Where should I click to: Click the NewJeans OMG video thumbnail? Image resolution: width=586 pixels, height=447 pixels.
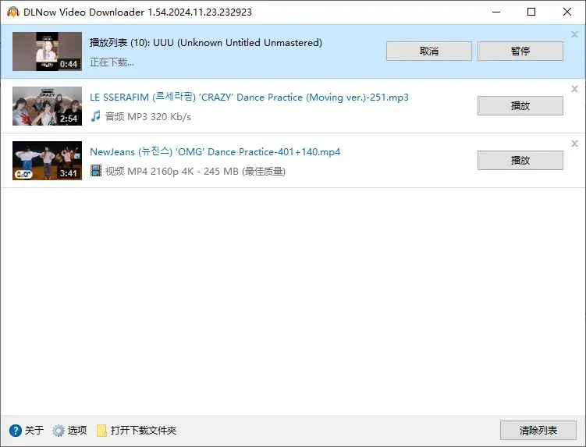tap(47, 161)
